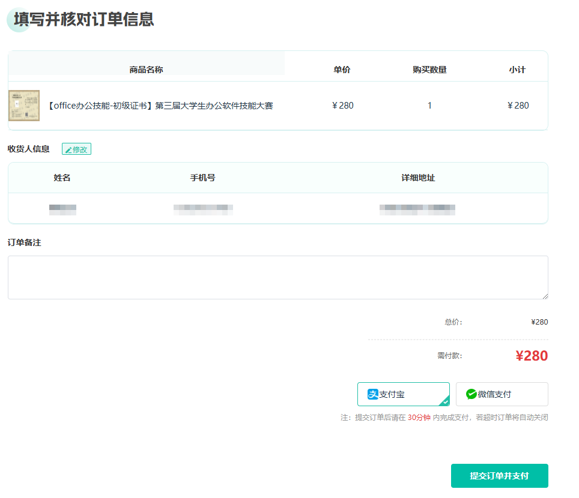Image resolution: width=579 pixels, height=498 pixels.
Task: Select 支付宝 as the payment method
Action: 403,394
